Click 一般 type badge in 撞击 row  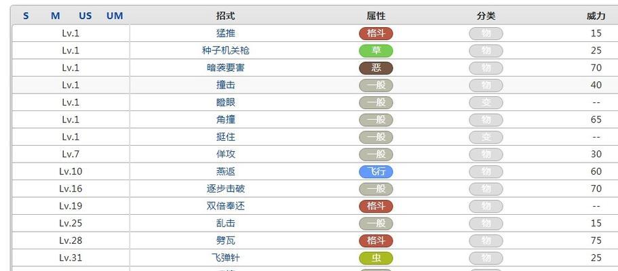[x=376, y=85]
